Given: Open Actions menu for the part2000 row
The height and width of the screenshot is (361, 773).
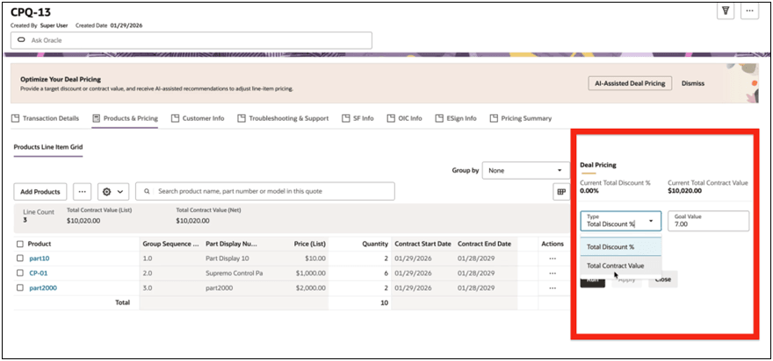Looking at the screenshot, I should tap(553, 287).
